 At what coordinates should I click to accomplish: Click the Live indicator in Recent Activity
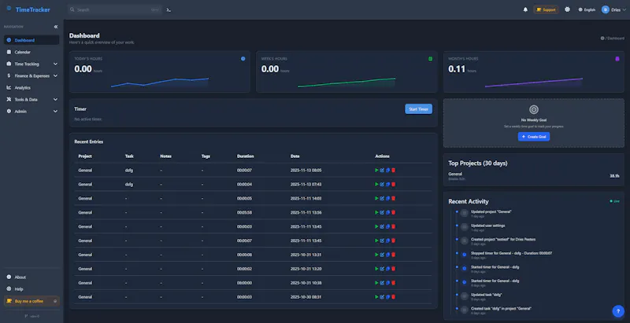[614, 201]
